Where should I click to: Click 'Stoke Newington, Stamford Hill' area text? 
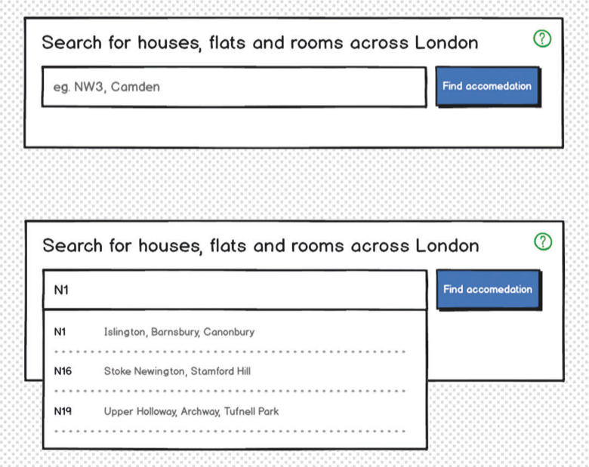(177, 371)
